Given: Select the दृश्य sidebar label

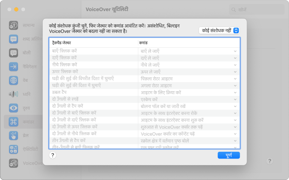Looking at the screenshot, I should click(26, 108).
